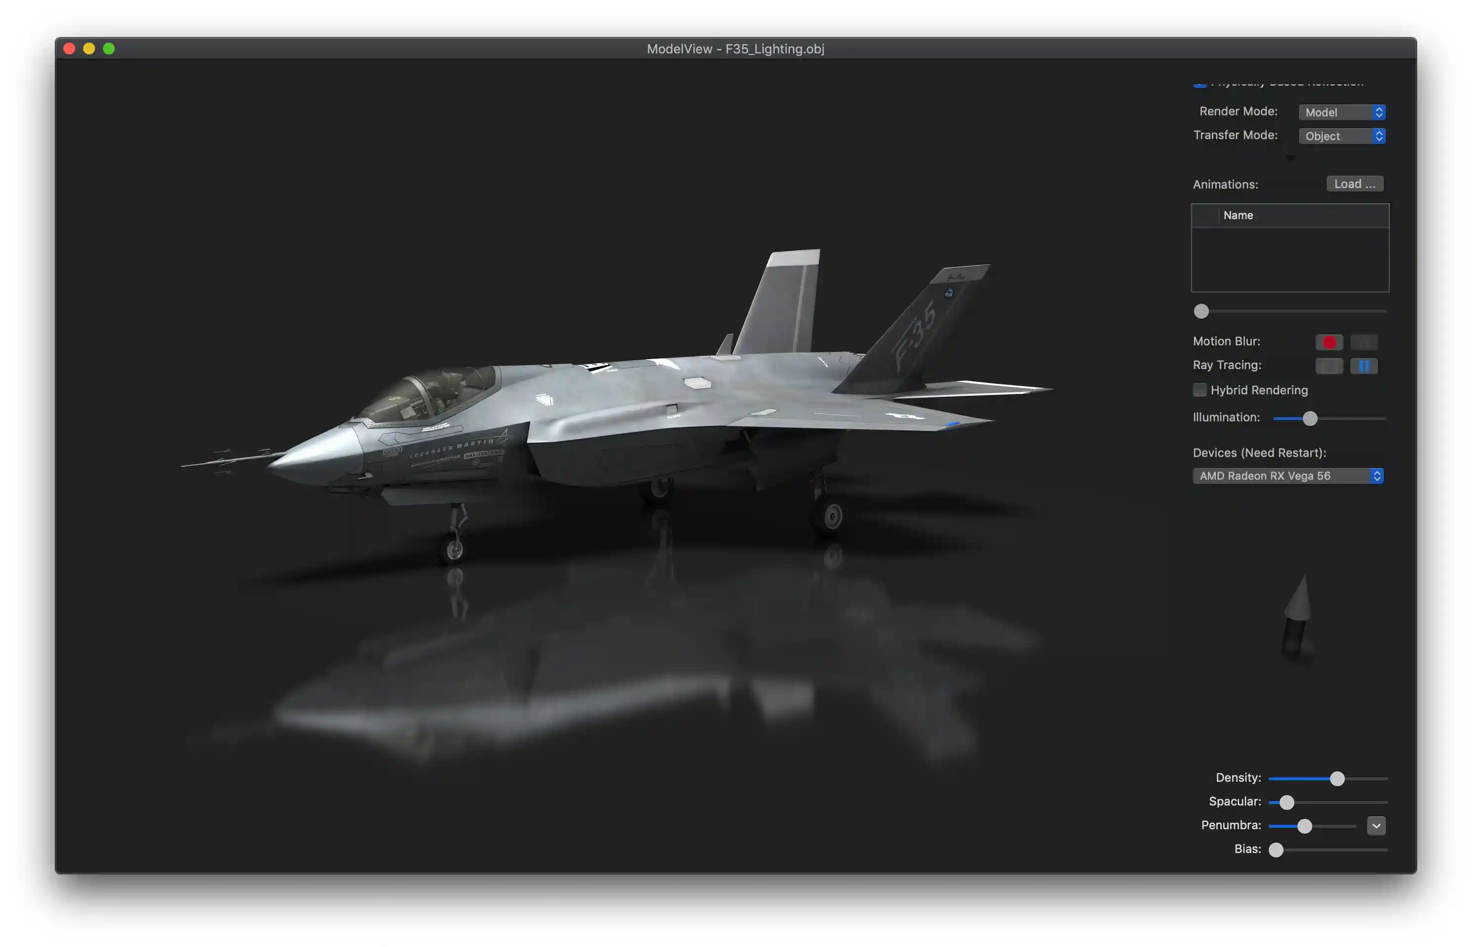Enable the Hybrid Rendering checkbox
Viewport: 1472px width, 947px height.
point(1199,390)
